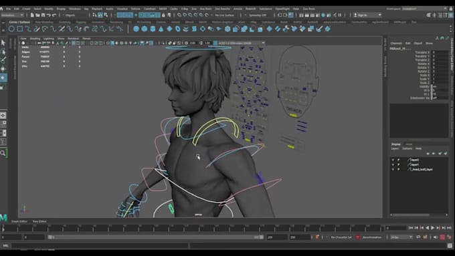Select the arrow Select tool in toolbox
Image resolution: width=455 pixels, height=256 pixels.
tap(3, 43)
